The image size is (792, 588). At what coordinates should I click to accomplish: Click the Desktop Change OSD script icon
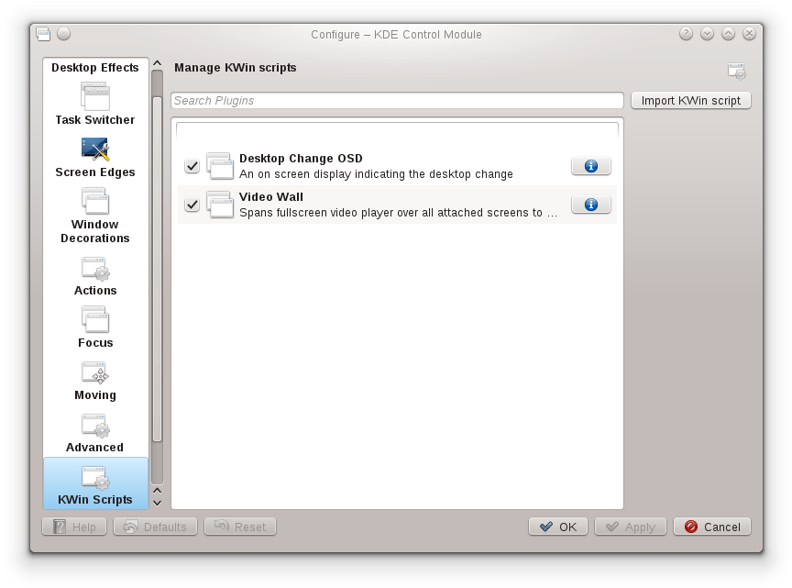220,166
